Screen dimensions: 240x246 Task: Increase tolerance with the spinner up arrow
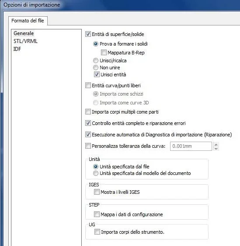[x=216, y=144]
